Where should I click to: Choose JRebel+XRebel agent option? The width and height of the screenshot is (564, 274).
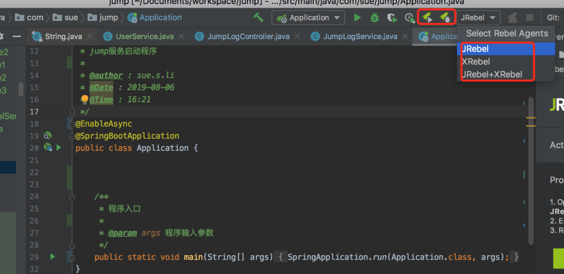[492, 74]
